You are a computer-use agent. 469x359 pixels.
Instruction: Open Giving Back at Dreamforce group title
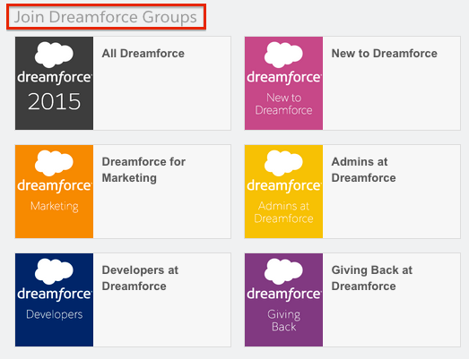click(x=372, y=278)
